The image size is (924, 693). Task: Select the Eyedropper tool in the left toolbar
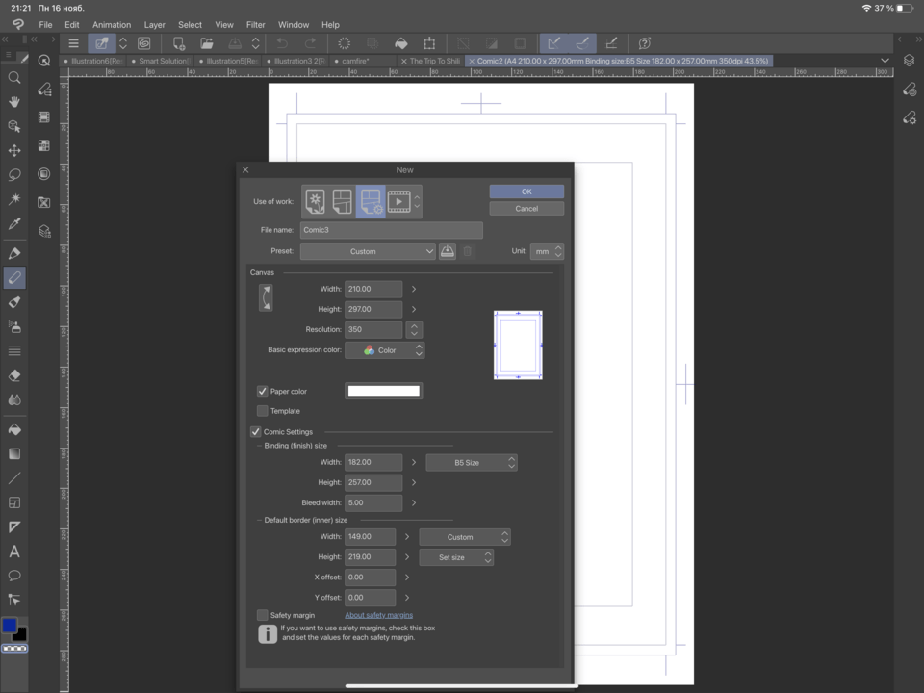pyautogui.click(x=14, y=222)
